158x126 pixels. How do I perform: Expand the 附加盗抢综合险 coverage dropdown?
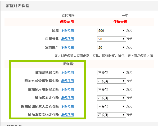coord(111,73)
